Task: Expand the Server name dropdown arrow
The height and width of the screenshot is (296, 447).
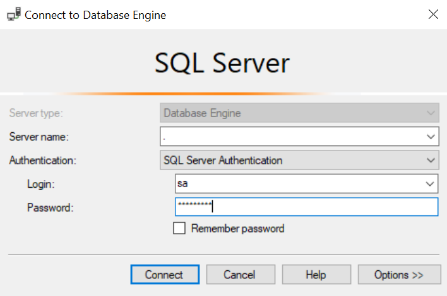Action: 431,136
